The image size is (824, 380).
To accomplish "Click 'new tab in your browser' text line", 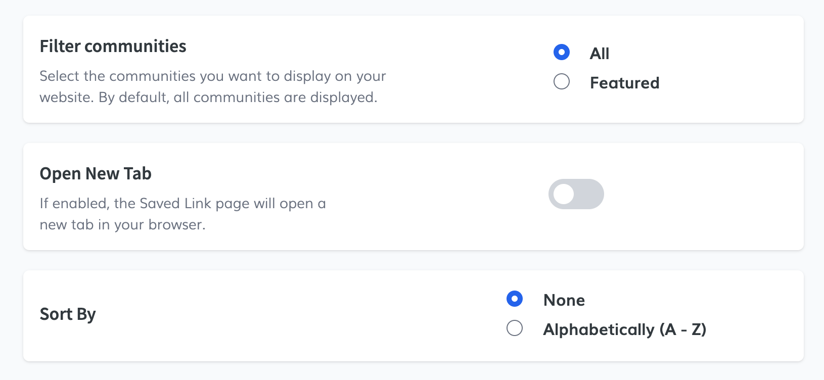I will pyautogui.click(x=122, y=225).
